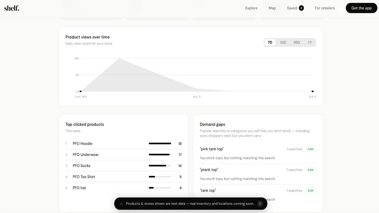Click the PFO Underwear click-count bar

[x=160, y=155]
